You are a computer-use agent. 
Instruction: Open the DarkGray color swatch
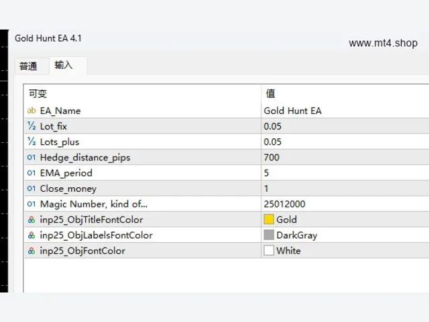pyautogui.click(x=269, y=235)
